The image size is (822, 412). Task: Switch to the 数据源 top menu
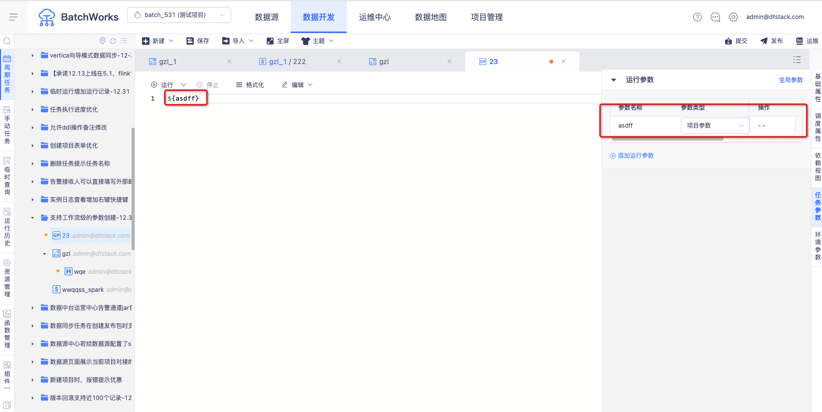pos(267,17)
